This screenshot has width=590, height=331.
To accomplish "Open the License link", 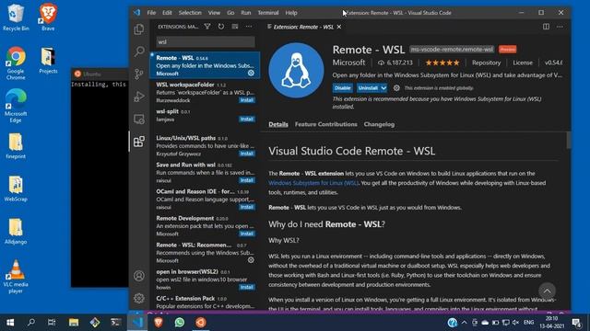I will point(523,63).
